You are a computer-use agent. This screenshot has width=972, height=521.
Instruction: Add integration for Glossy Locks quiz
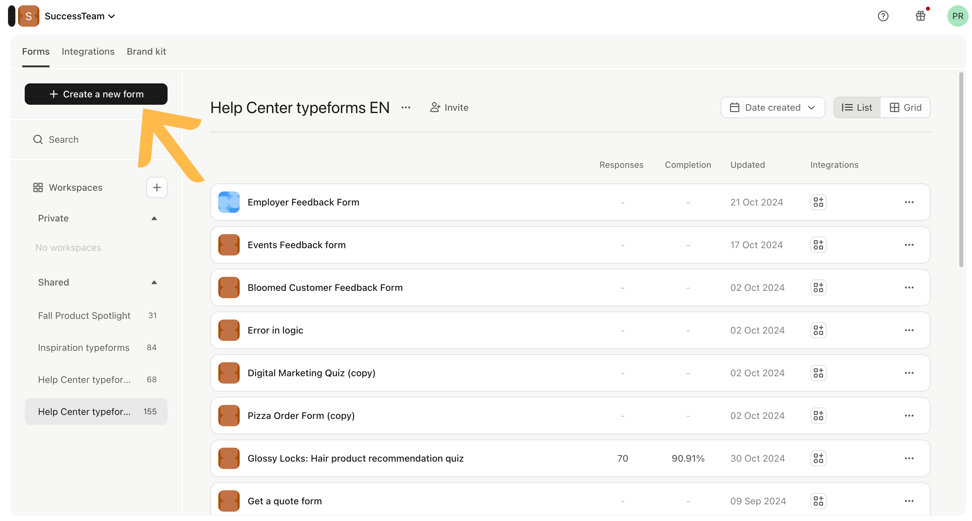[818, 458]
